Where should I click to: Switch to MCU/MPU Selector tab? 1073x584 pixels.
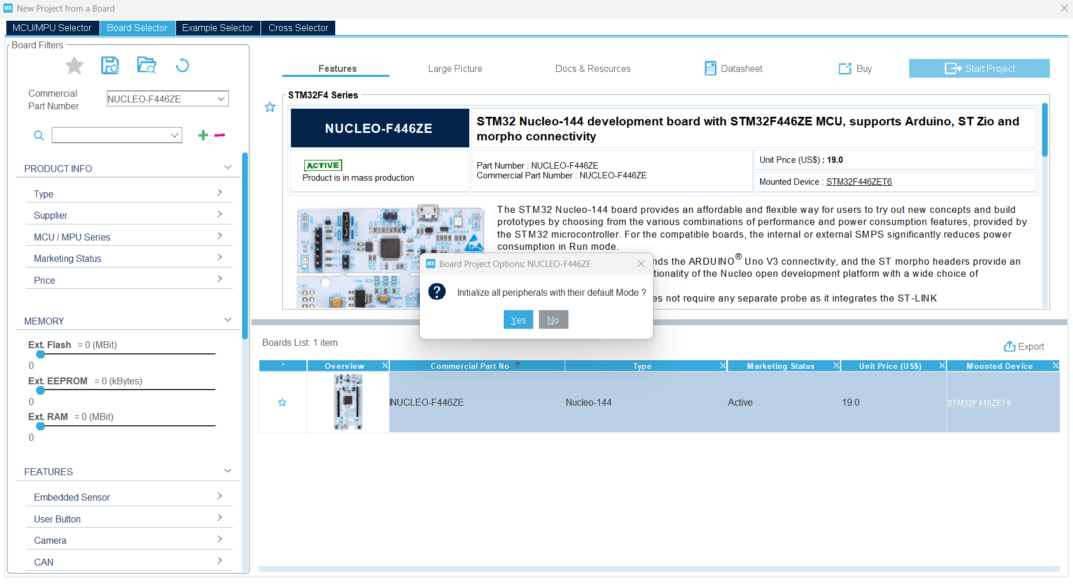click(52, 28)
